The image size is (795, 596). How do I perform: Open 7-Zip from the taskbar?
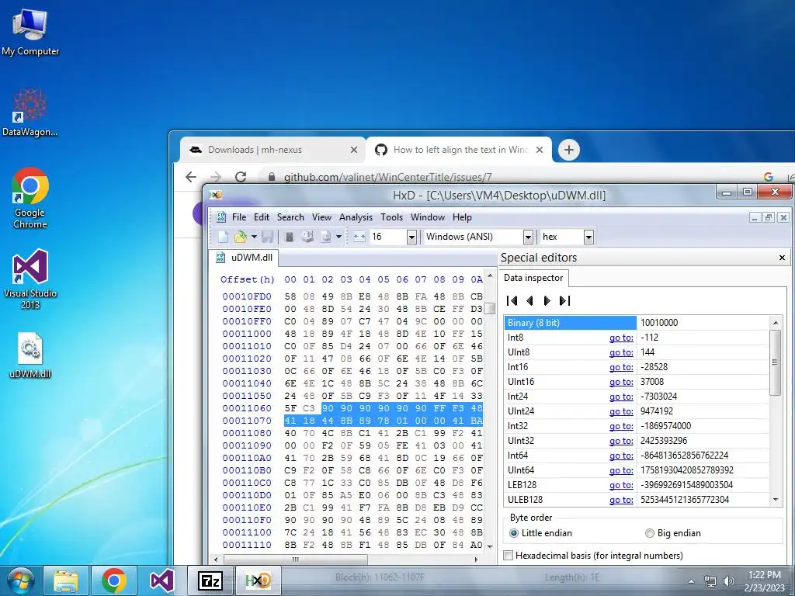click(x=210, y=580)
